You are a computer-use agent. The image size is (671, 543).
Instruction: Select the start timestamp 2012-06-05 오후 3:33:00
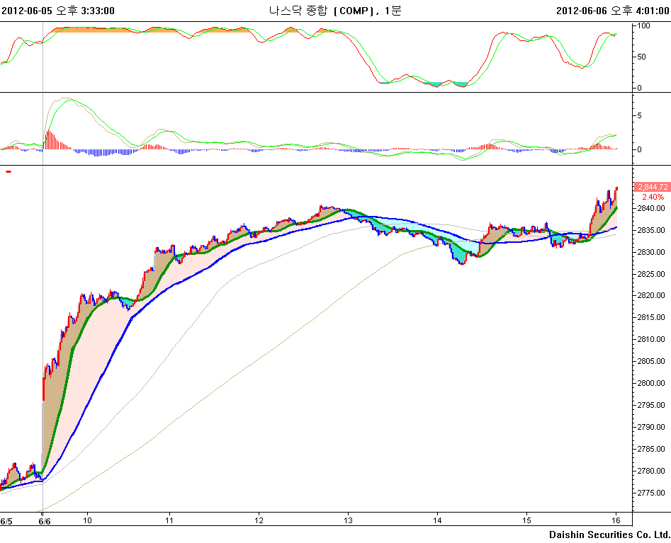(58, 11)
